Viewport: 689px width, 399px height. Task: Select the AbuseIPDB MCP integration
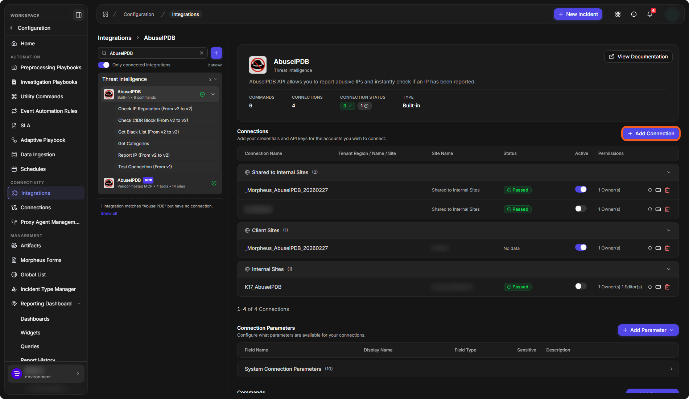point(160,183)
